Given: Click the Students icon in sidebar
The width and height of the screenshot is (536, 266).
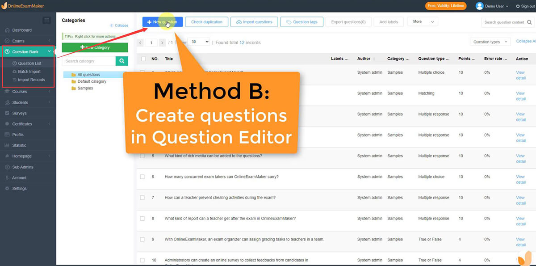Looking at the screenshot, I should (x=7, y=102).
